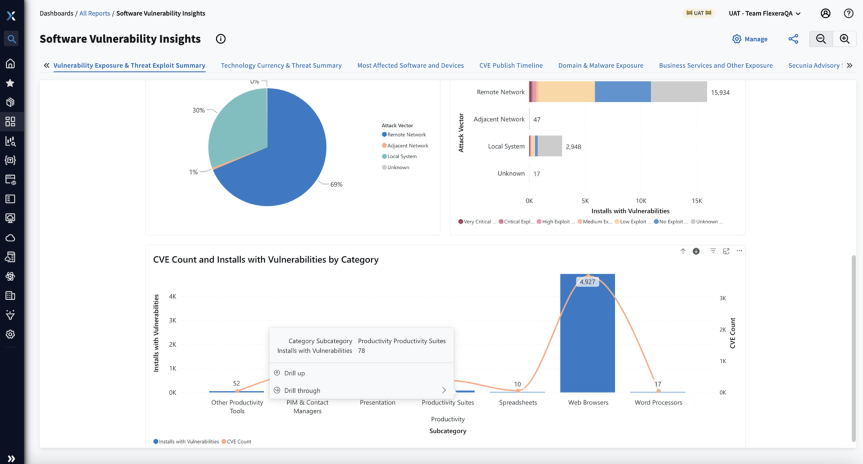The height and width of the screenshot is (464, 863).
Task: Navigate to All Reports breadcrumb link
Action: [x=94, y=13]
